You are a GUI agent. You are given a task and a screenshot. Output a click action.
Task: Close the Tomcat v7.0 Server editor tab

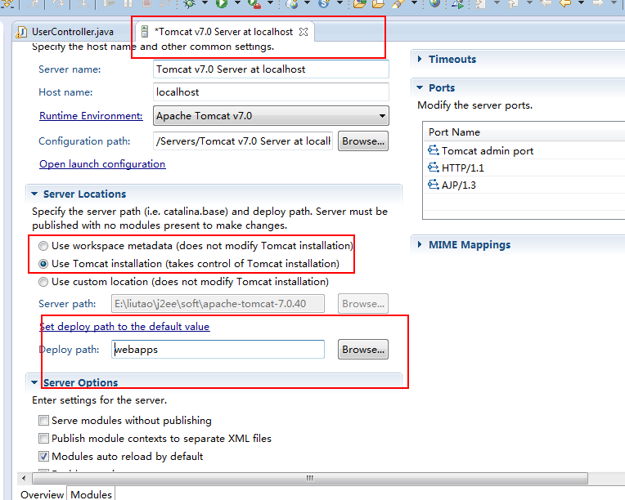tap(304, 32)
